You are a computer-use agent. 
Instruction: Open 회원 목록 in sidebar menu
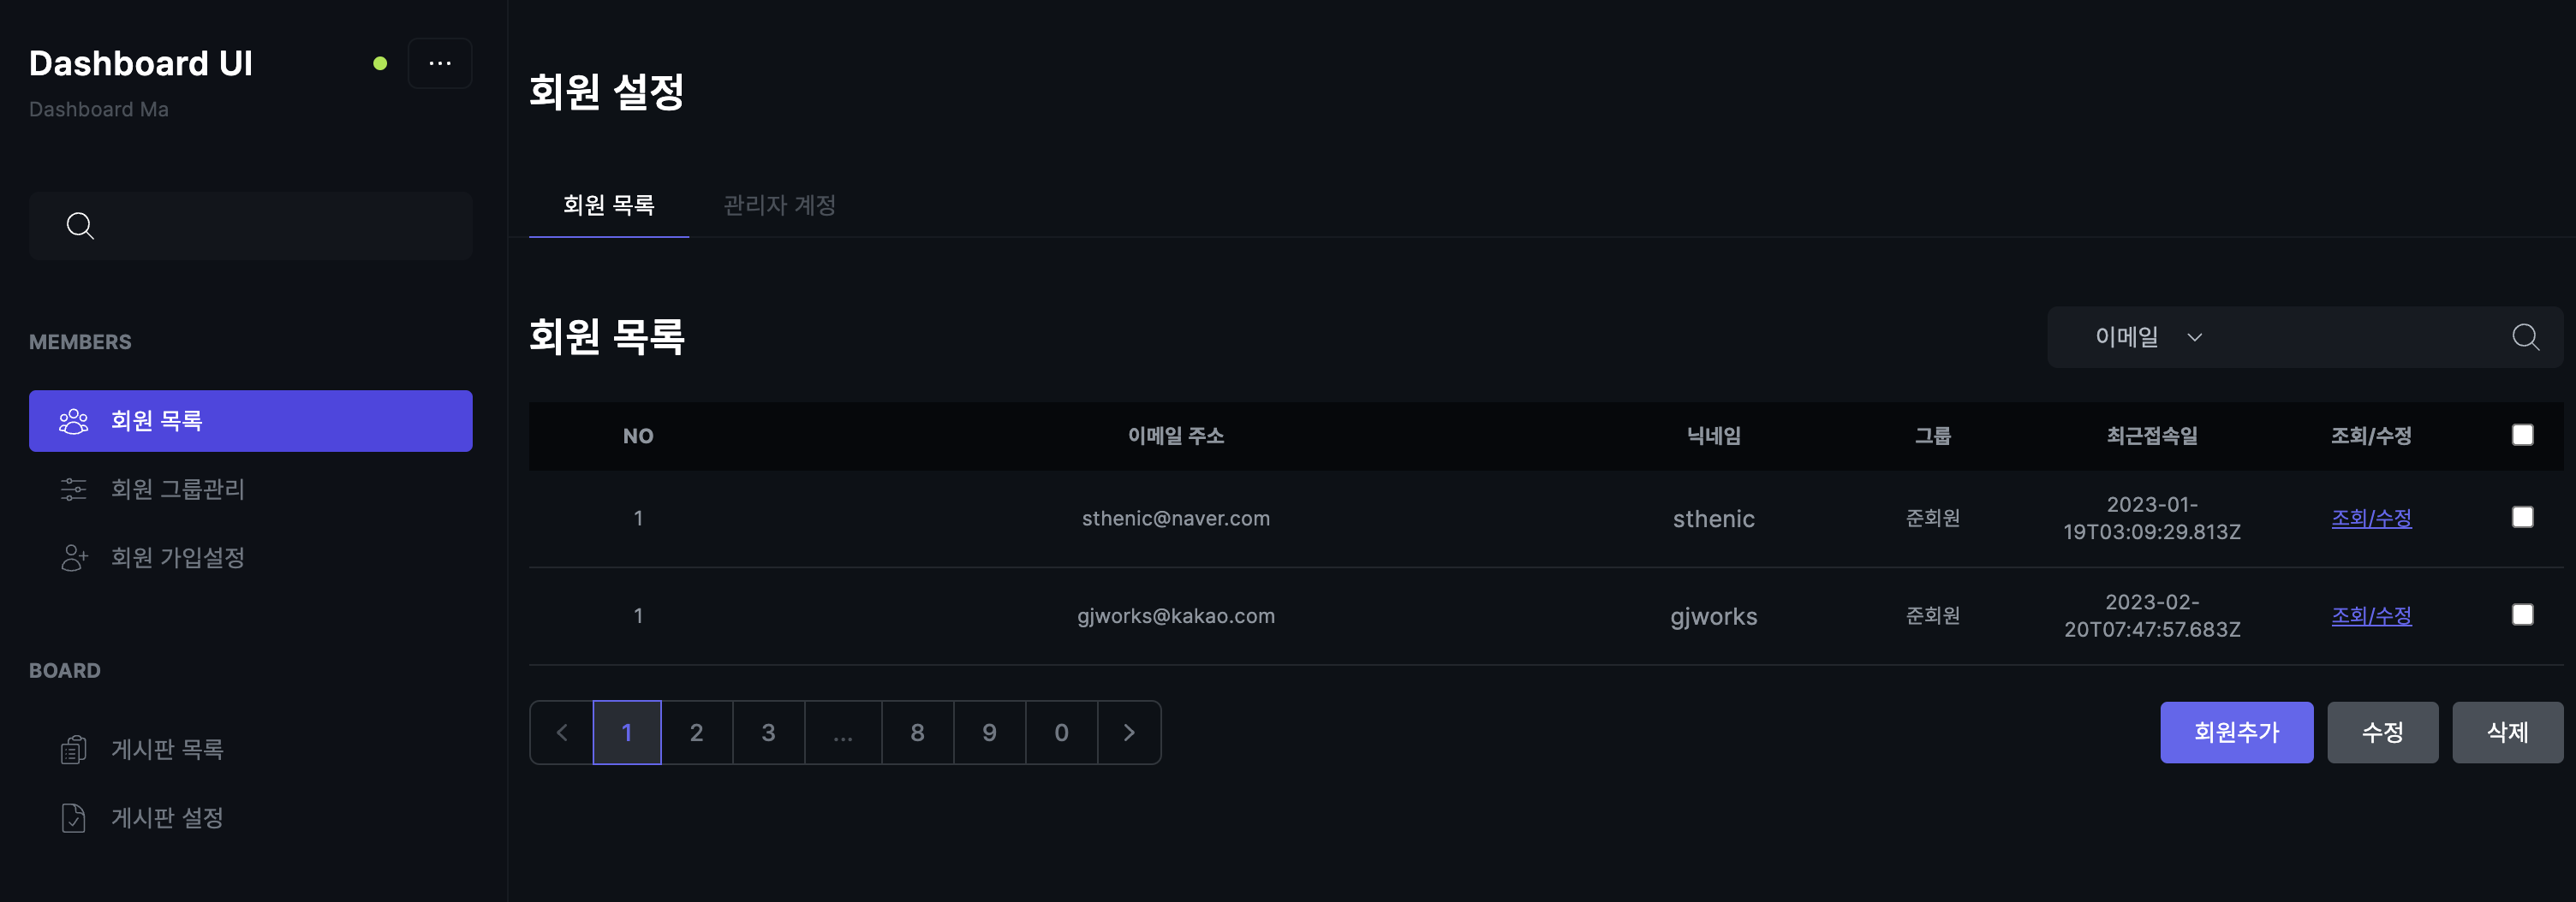(x=251, y=422)
